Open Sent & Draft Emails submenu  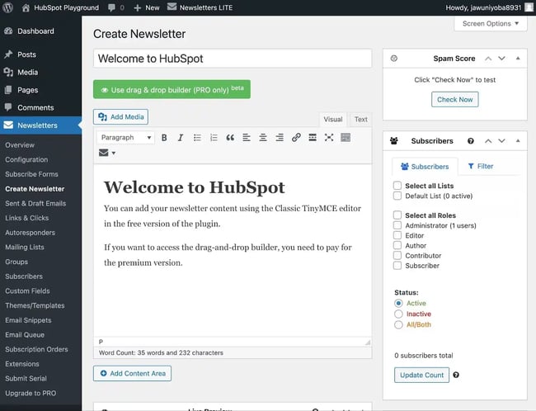(x=35, y=203)
